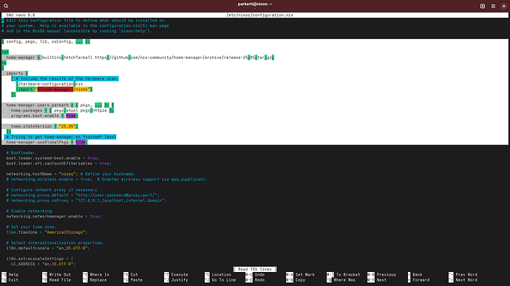Viewport: 510px width, 286px height.
Task: Click the Next Word shortcut label
Action: 466,280
